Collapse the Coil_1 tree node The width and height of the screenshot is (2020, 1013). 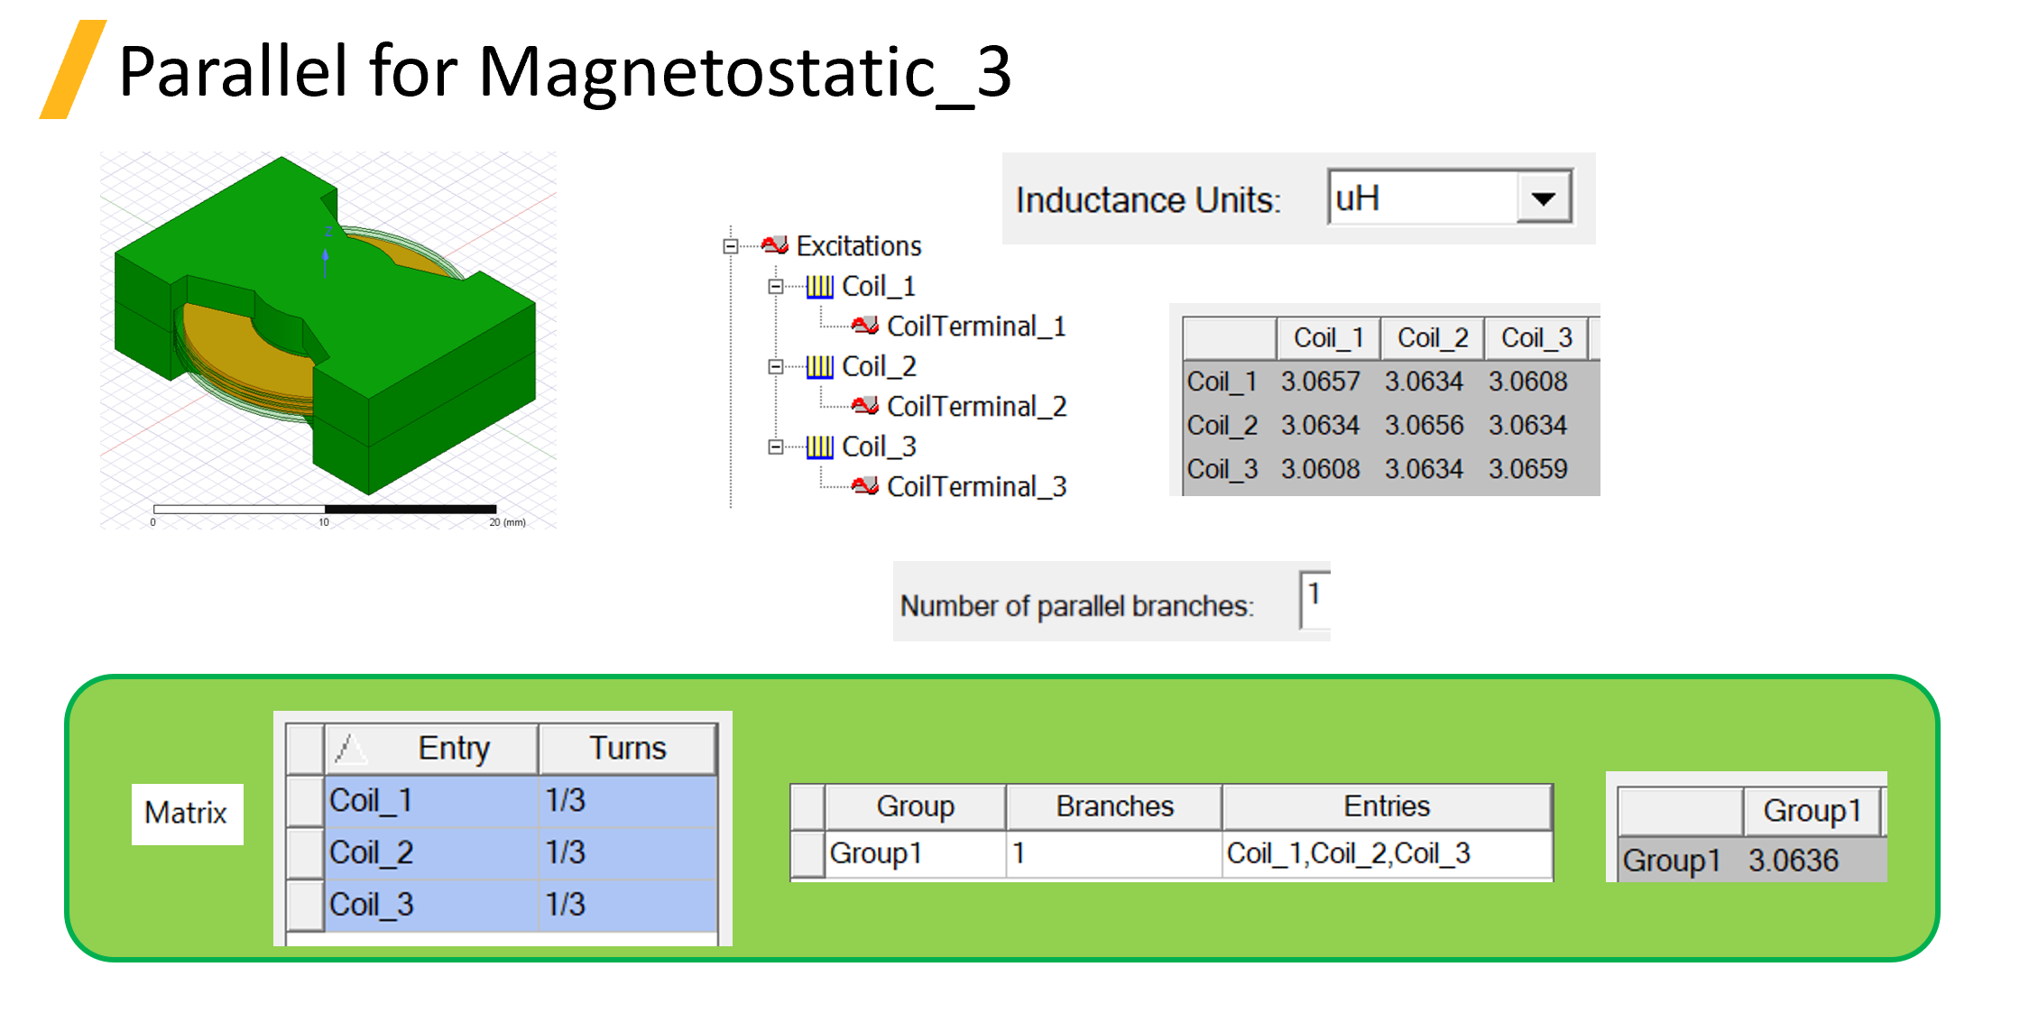coord(775,287)
